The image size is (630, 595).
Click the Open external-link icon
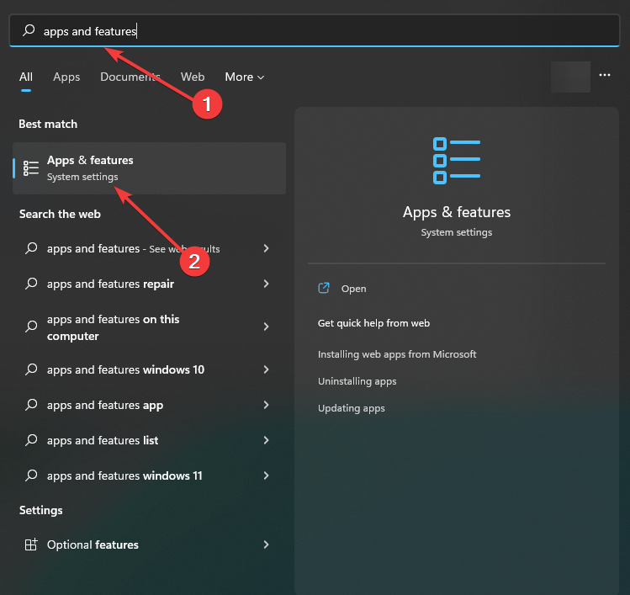point(324,288)
